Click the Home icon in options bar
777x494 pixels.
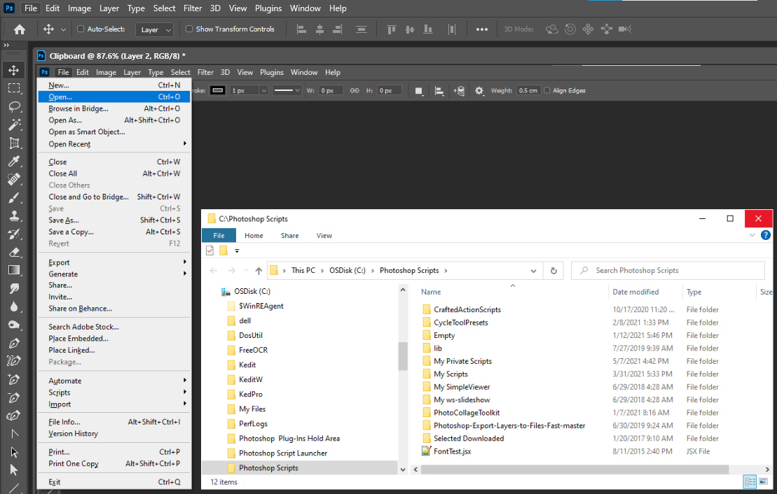pos(20,29)
